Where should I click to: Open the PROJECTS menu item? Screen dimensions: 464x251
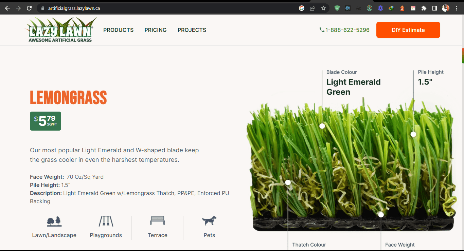coord(192,30)
